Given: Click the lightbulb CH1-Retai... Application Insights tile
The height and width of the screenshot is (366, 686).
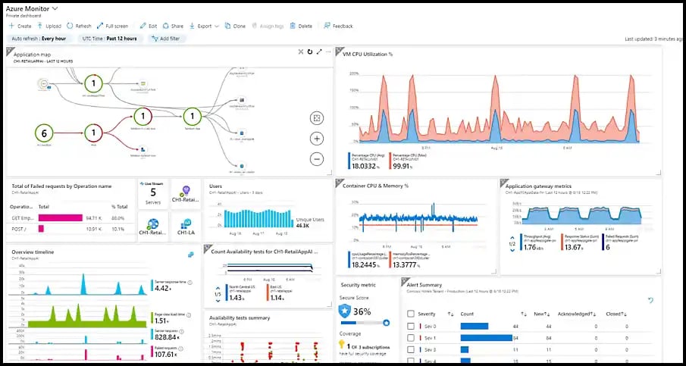Looking at the screenshot, I should pos(186,193).
